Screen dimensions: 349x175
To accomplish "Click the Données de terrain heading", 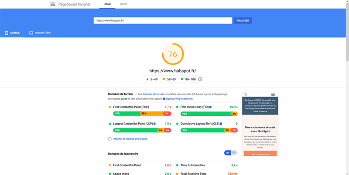I will pyautogui.click(x=120, y=94).
